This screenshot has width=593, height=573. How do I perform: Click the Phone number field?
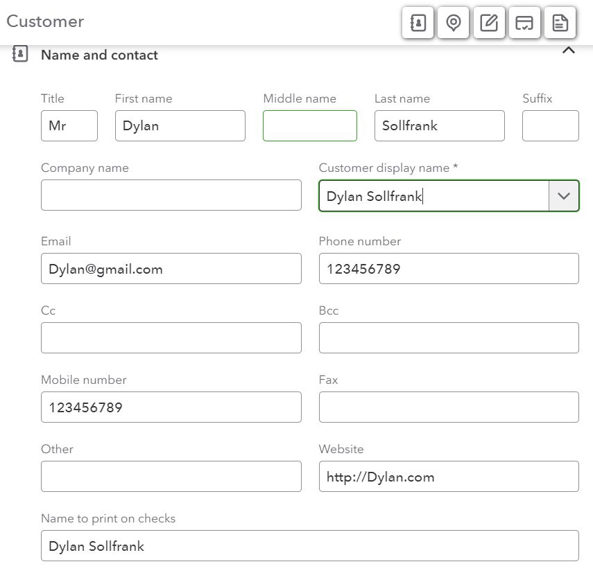coord(449,269)
